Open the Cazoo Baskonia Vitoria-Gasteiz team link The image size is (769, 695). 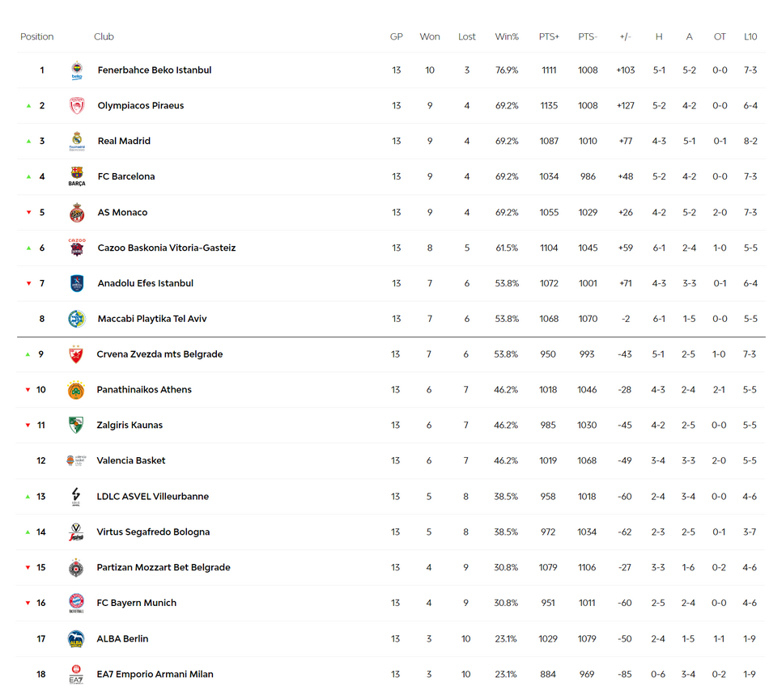[167, 248]
